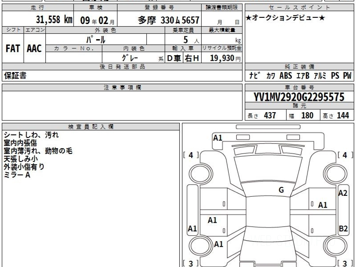Select recycle deposit amount 19,930円

225,58
